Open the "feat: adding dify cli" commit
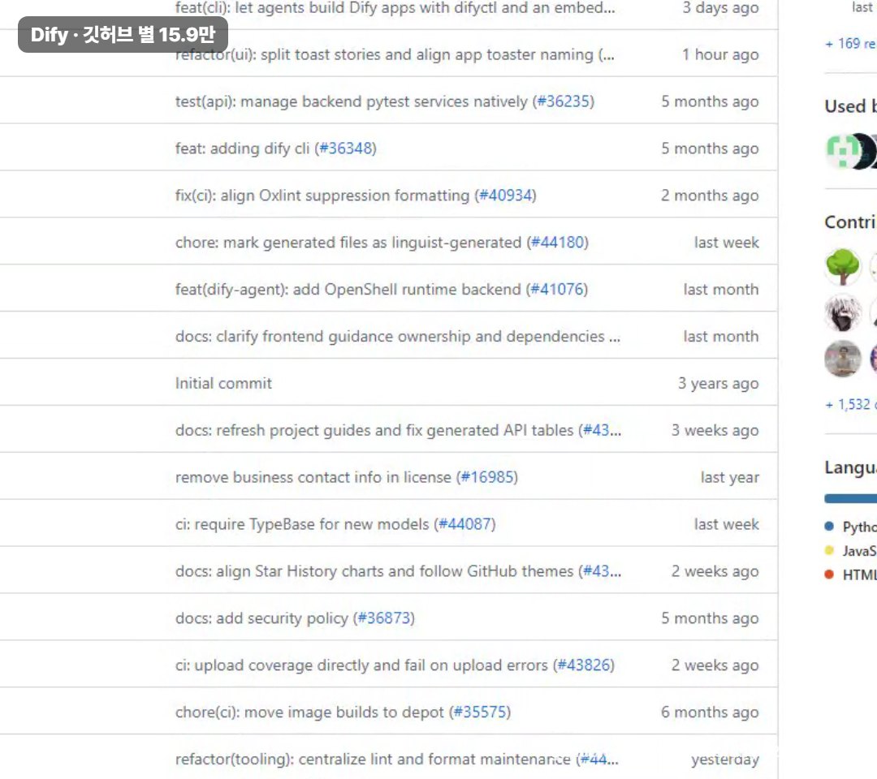Viewport: 877px width, 779px height. pyautogui.click(x=242, y=148)
